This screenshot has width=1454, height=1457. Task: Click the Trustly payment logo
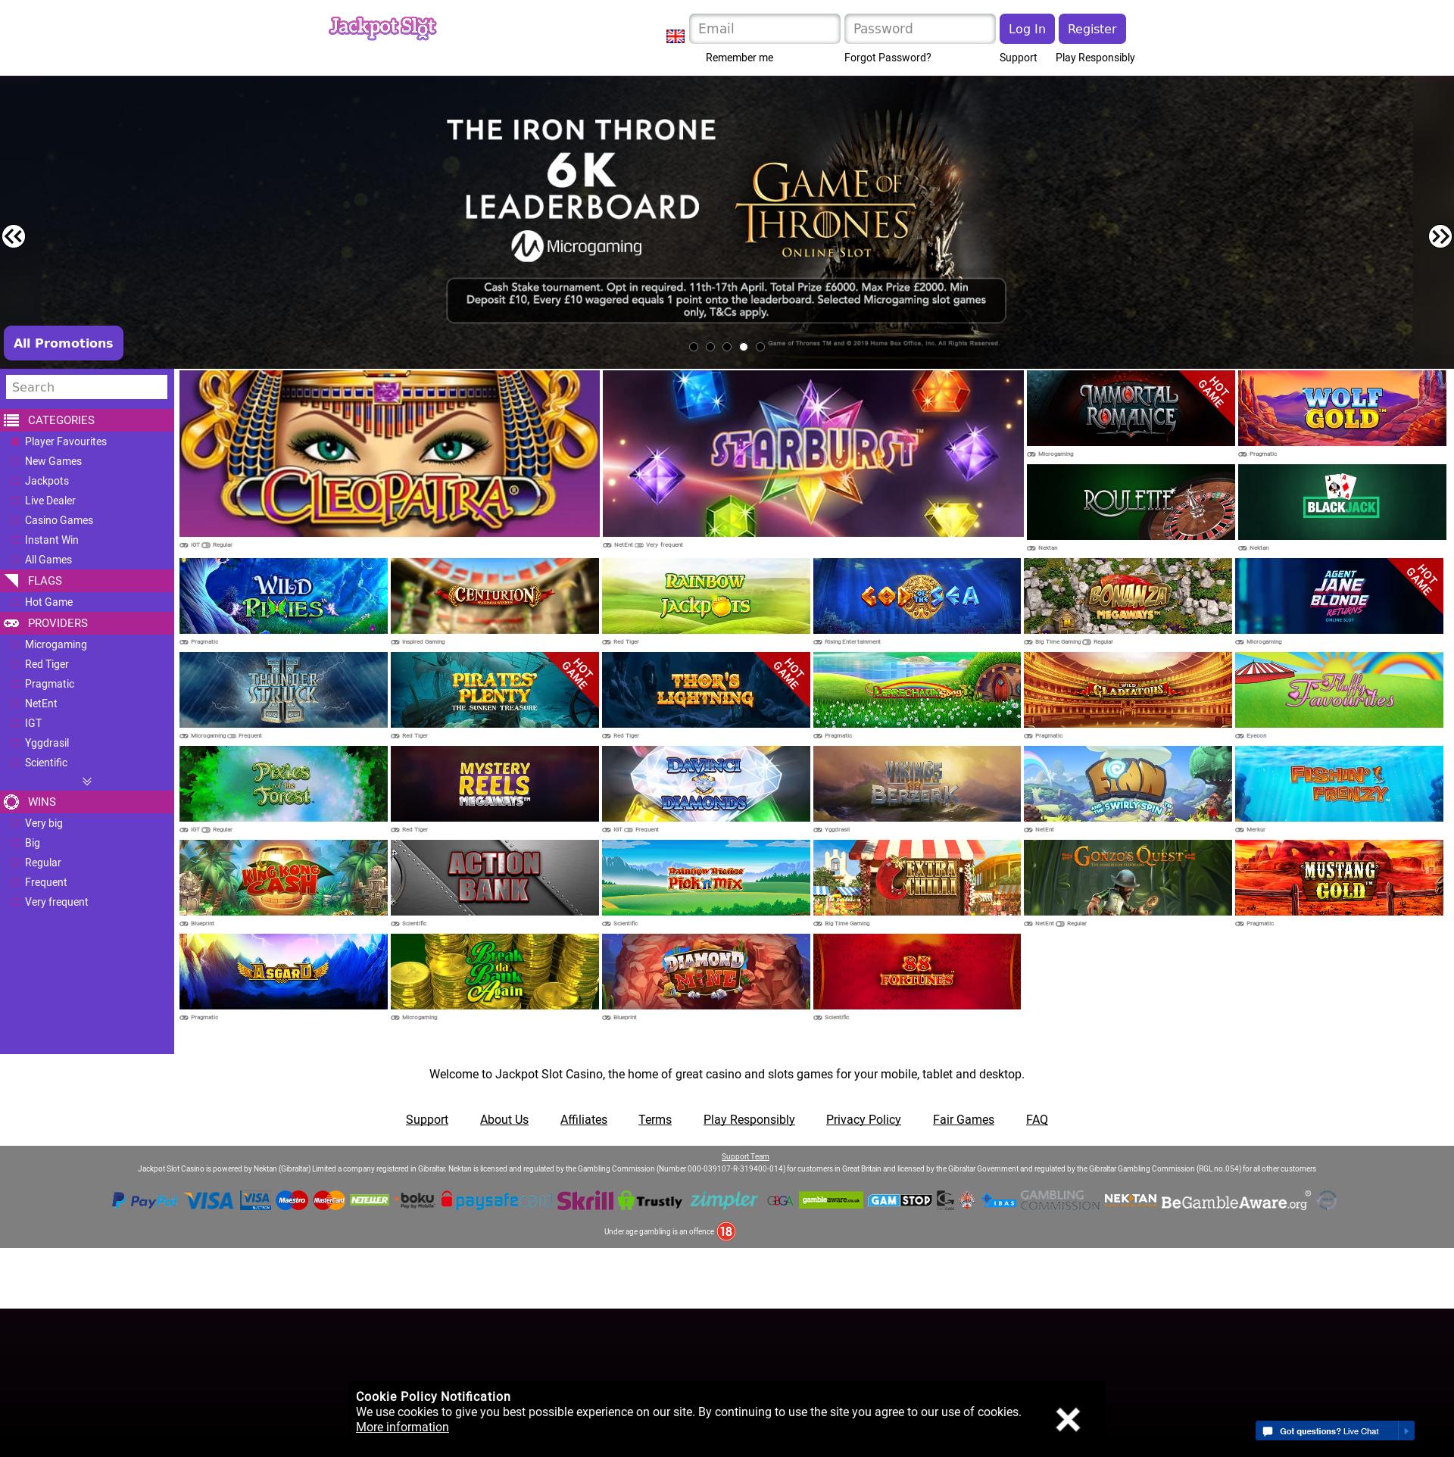click(x=651, y=1200)
